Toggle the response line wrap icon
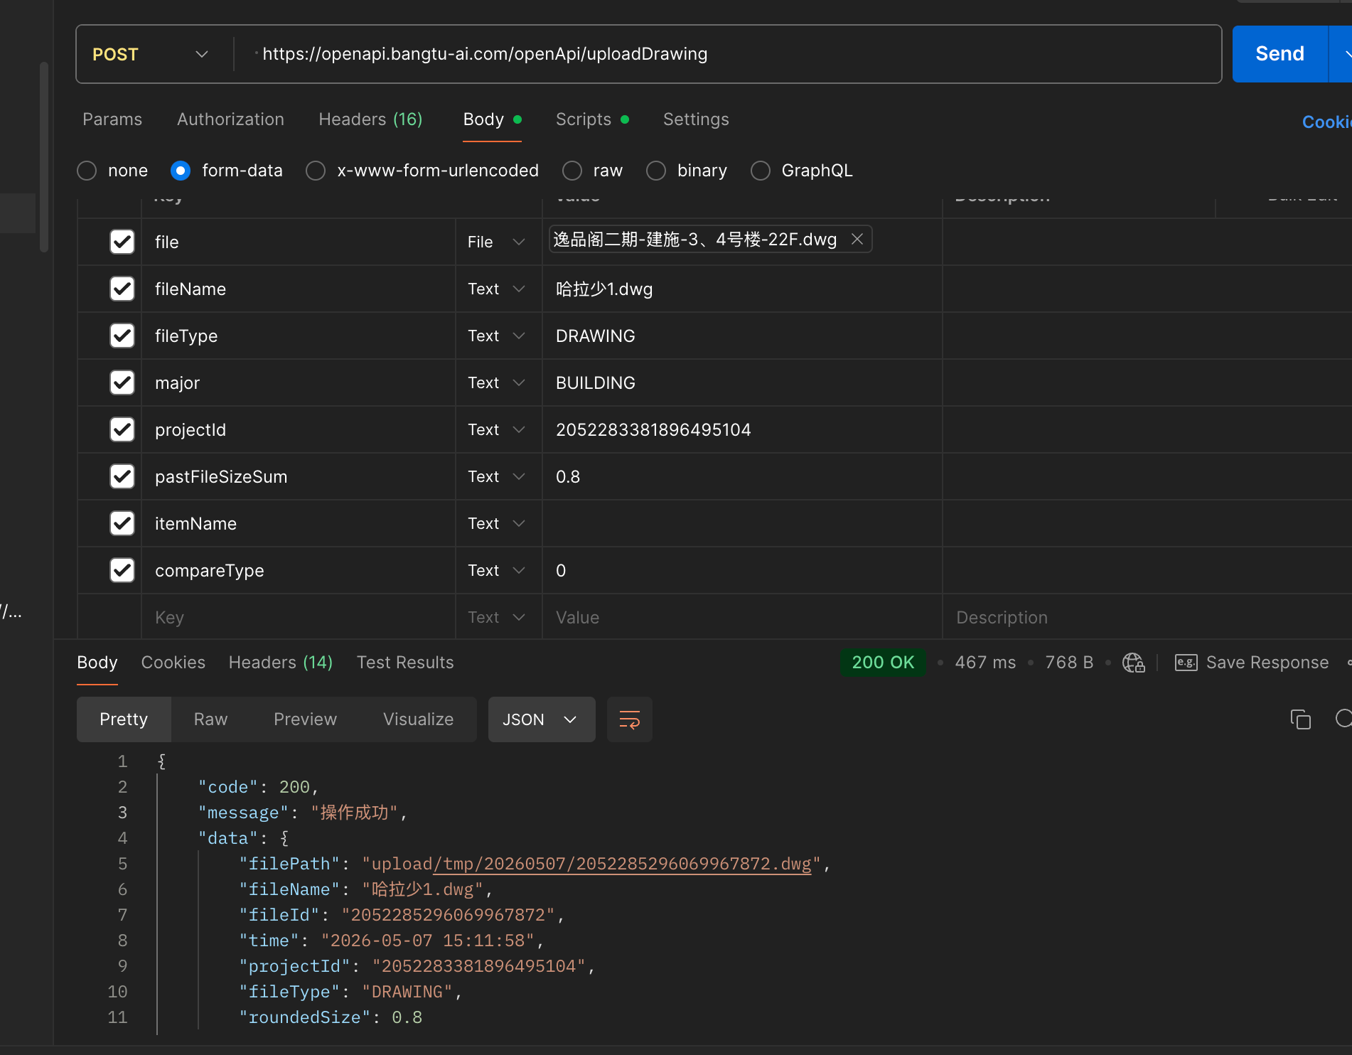 pos(630,719)
